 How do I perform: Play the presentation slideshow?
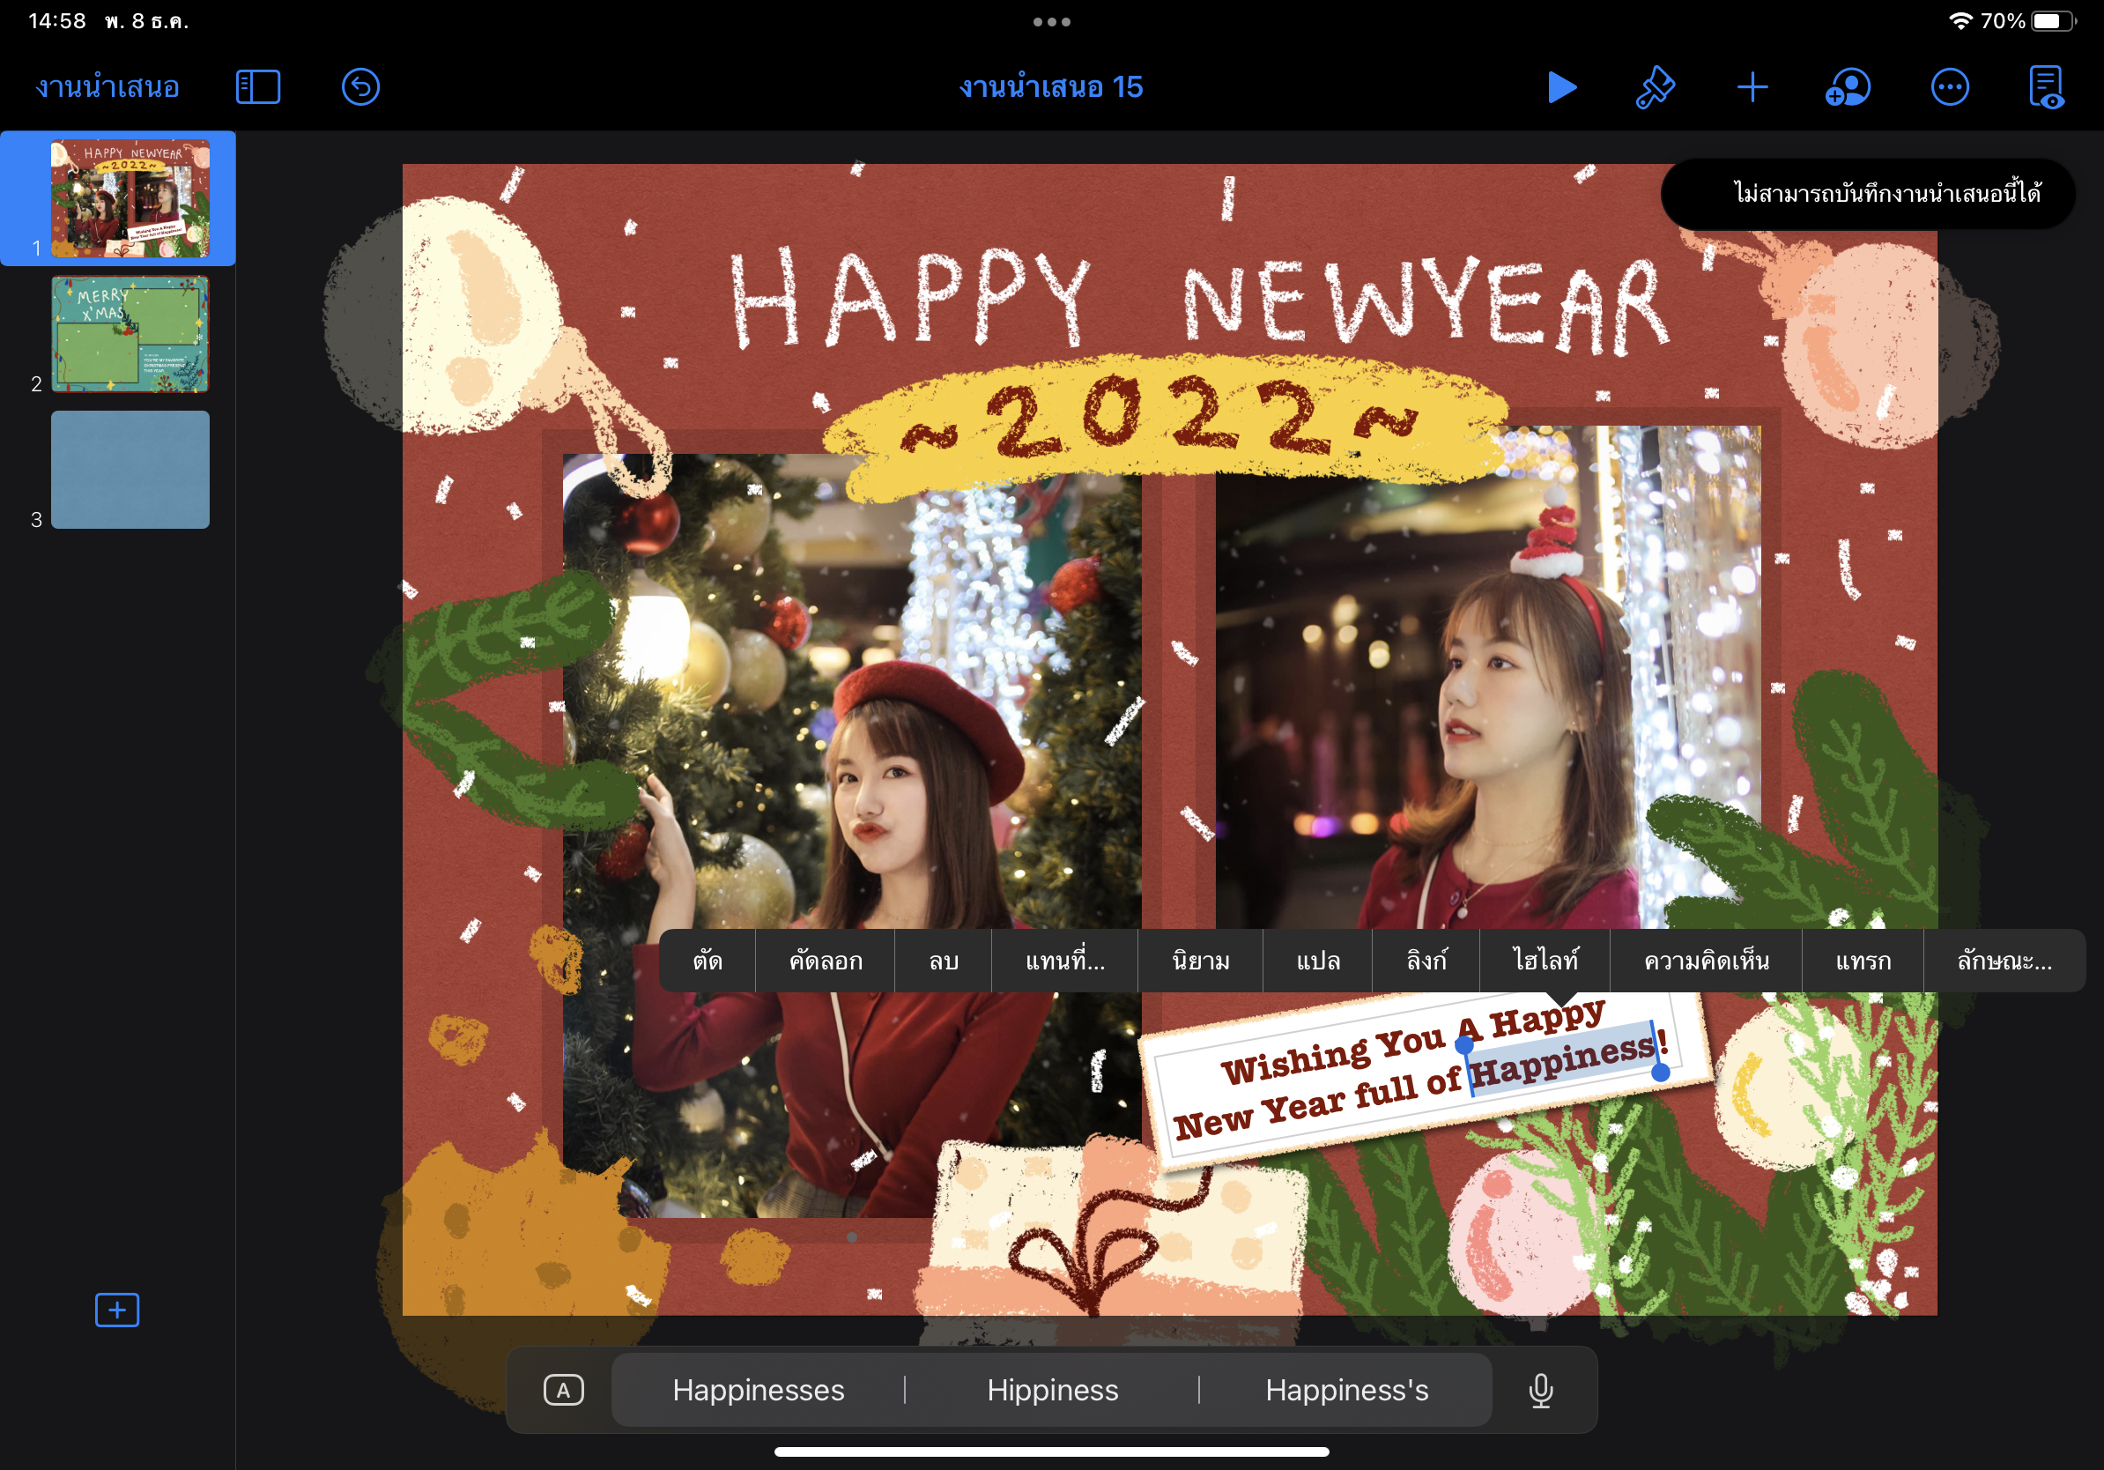coord(1561,87)
